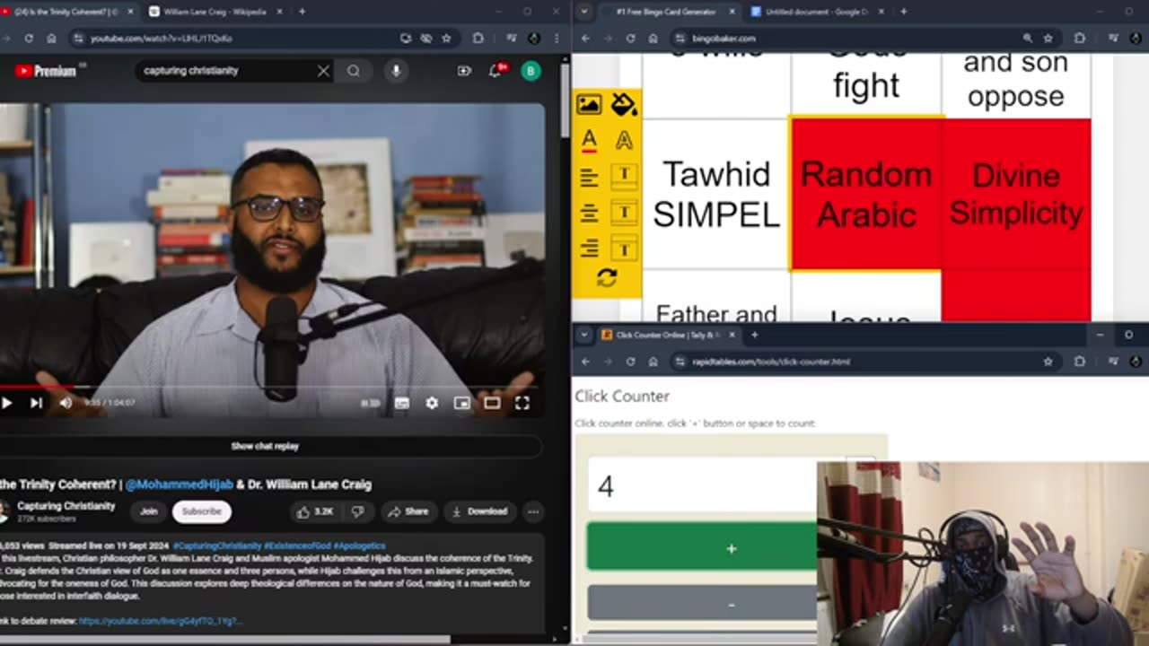Screen dimensions: 1149x646
Task: Switch video to miniplayer mode
Action: (x=461, y=404)
